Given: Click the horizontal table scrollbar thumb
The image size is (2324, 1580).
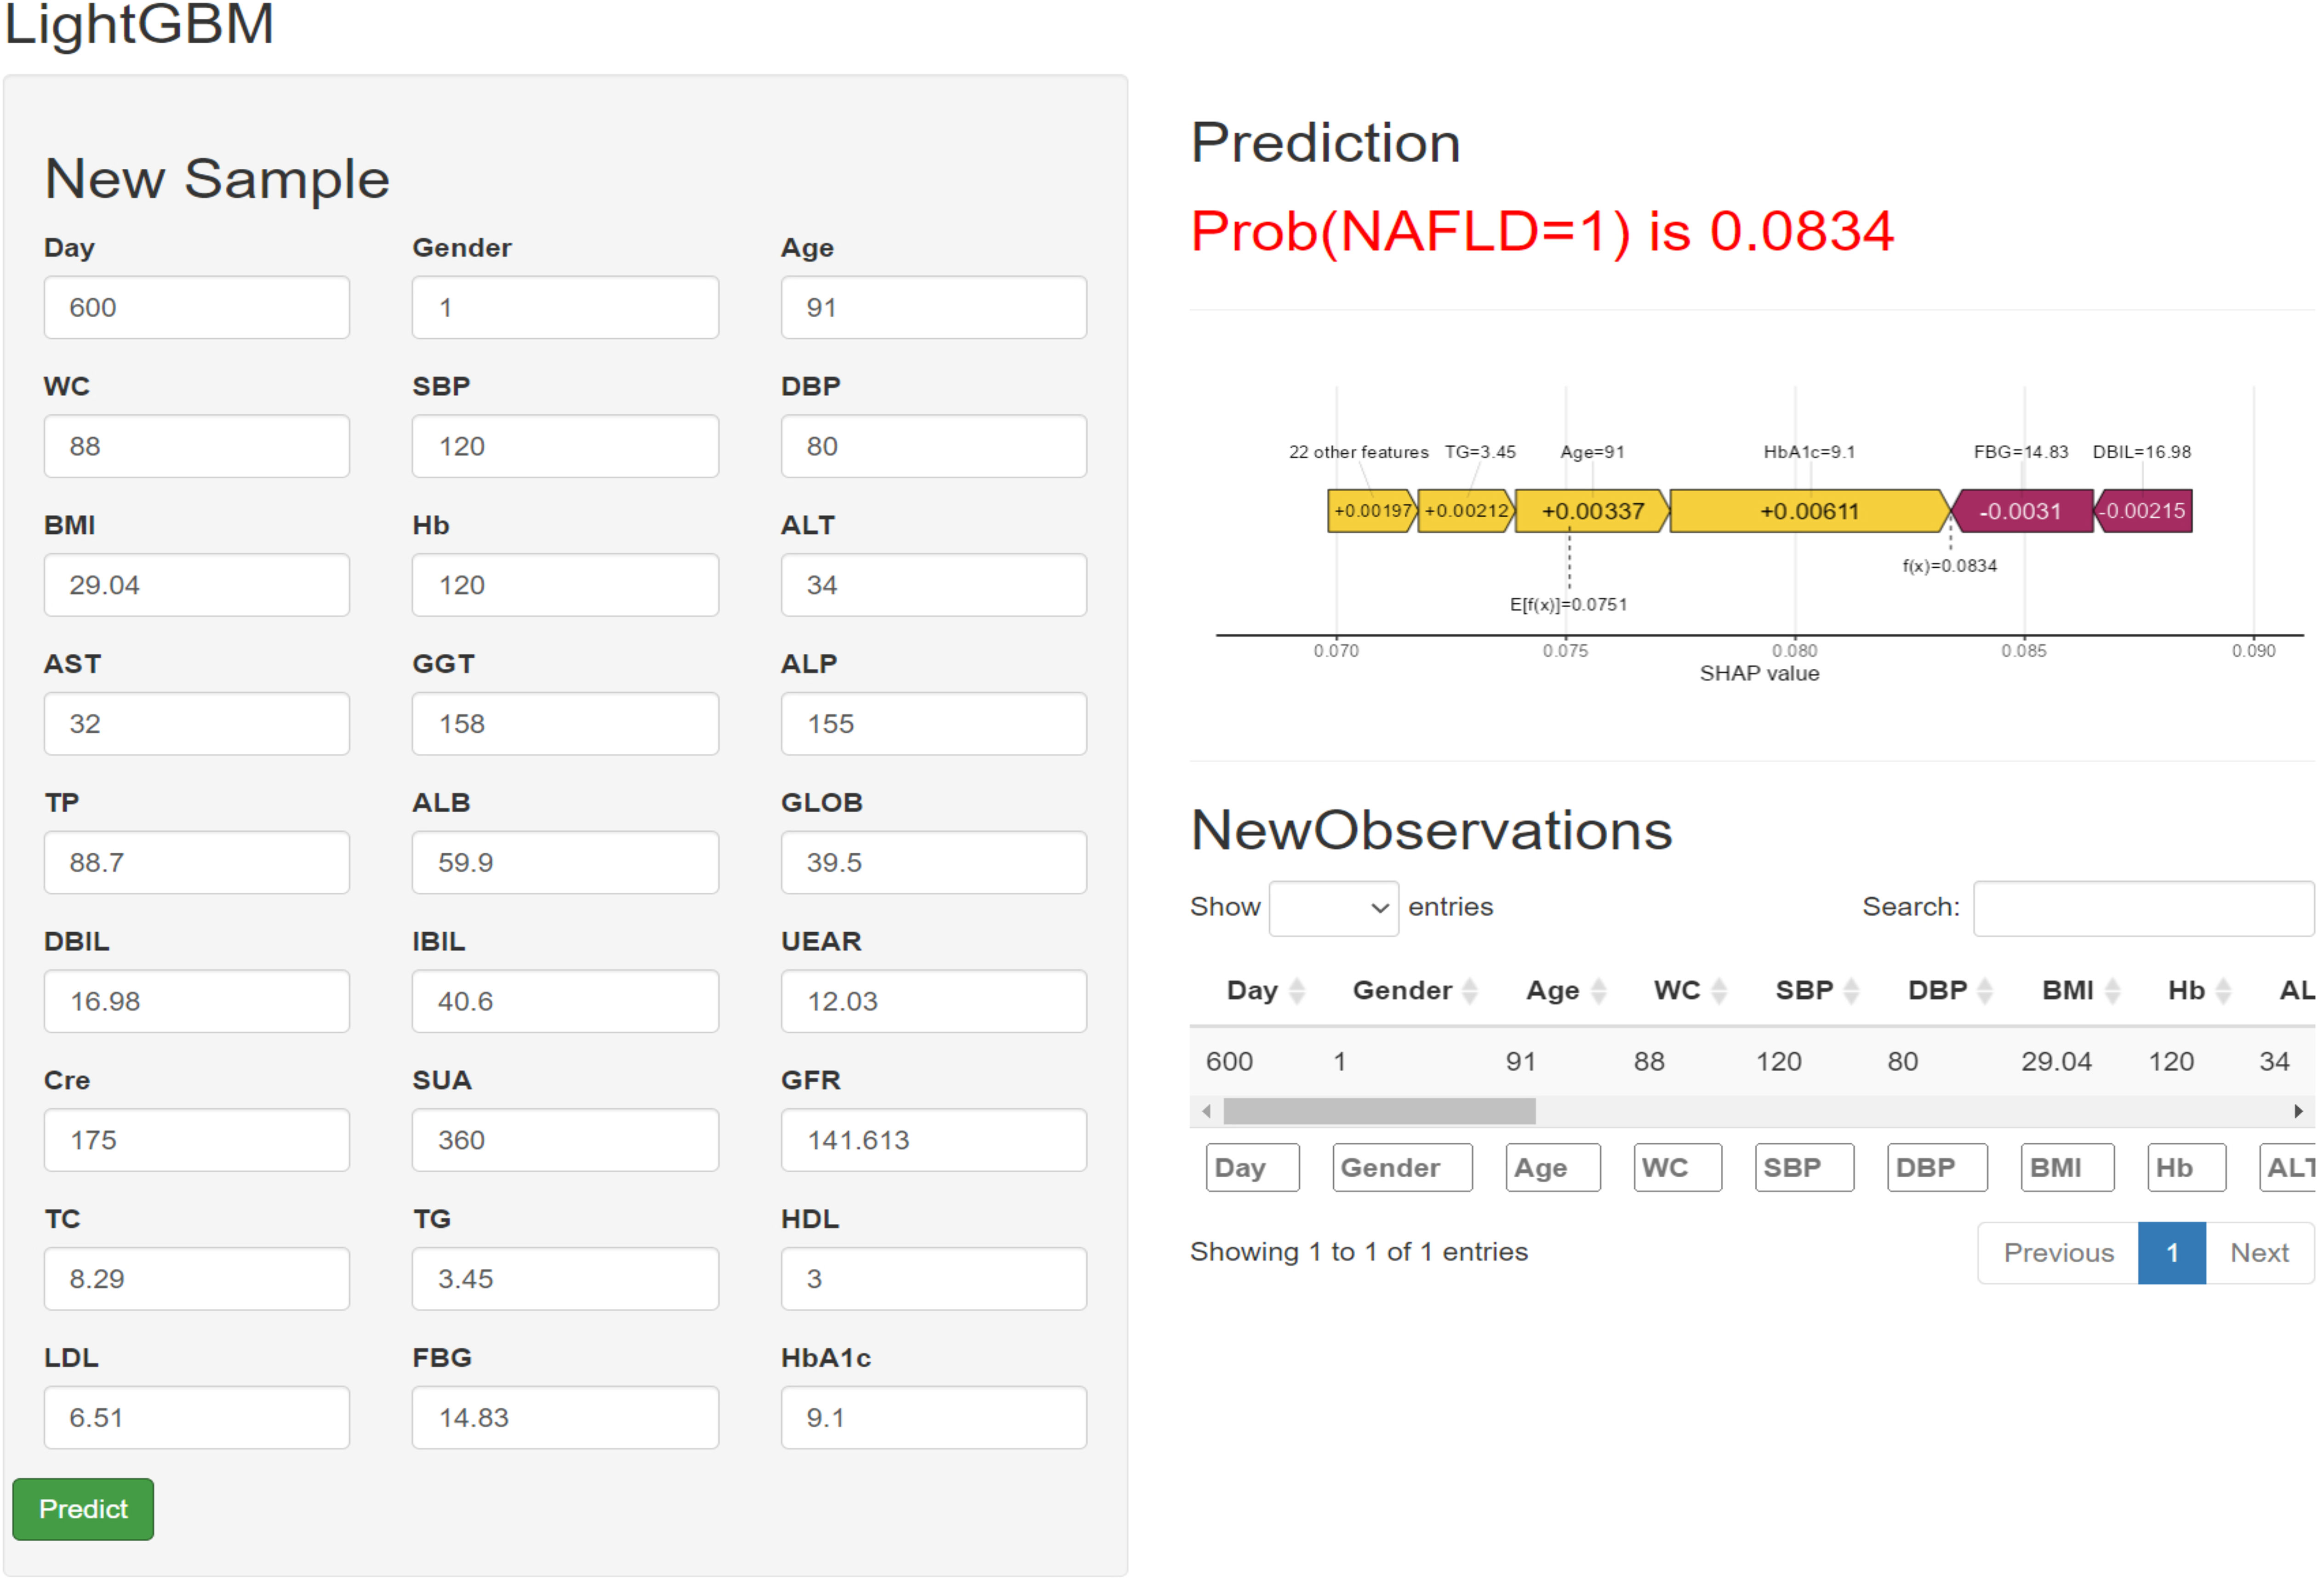Looking at the screenshot, I should click(x=1379, y=1111).
